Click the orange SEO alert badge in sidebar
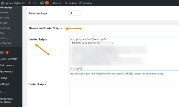This screenshot has width=179, height=107. (x=7, y=52)
